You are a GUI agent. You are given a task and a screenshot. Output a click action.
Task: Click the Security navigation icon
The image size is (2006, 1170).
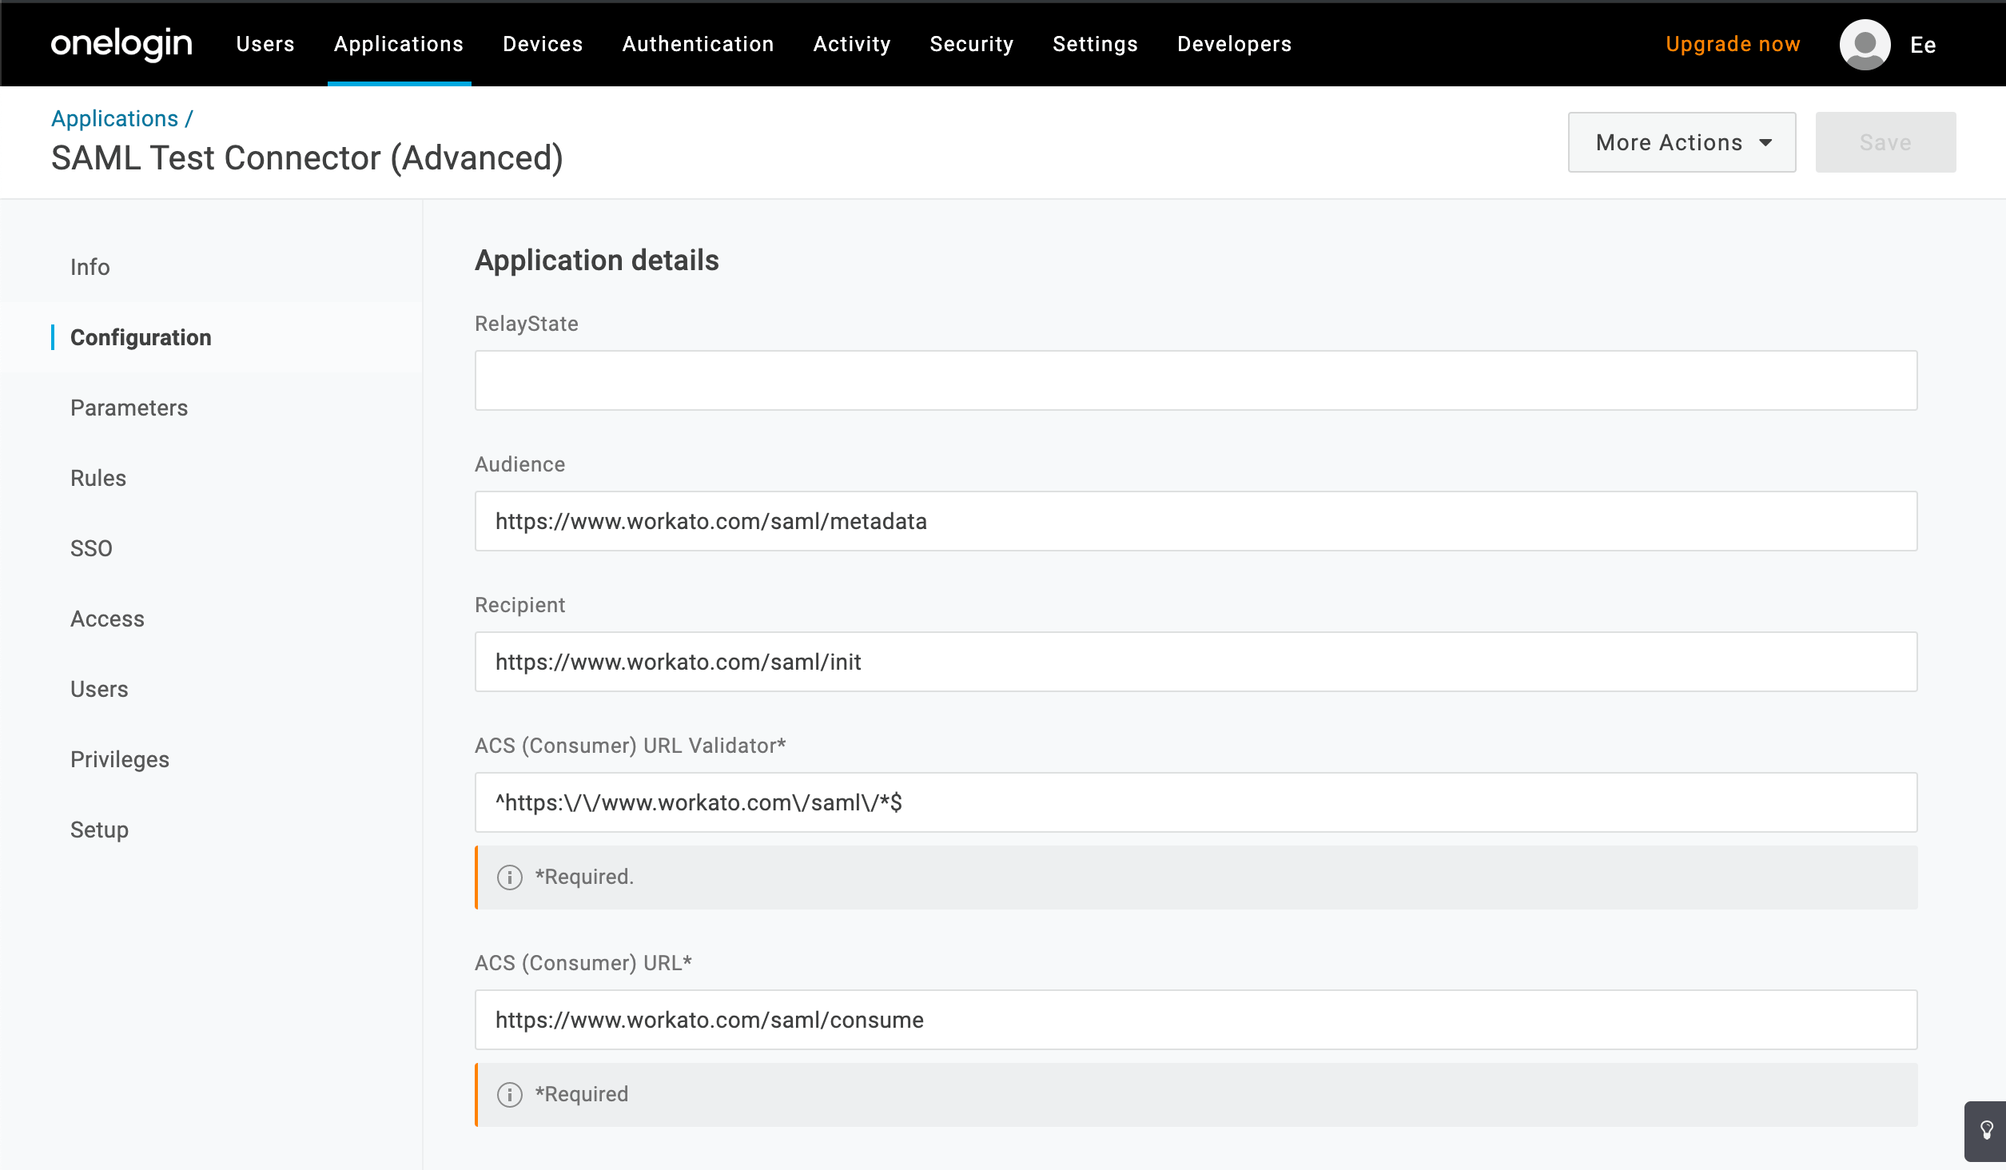(970, 45)
